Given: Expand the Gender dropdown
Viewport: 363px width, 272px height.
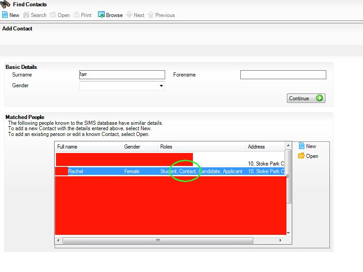Looking at the screenshot, I should 161,86.
